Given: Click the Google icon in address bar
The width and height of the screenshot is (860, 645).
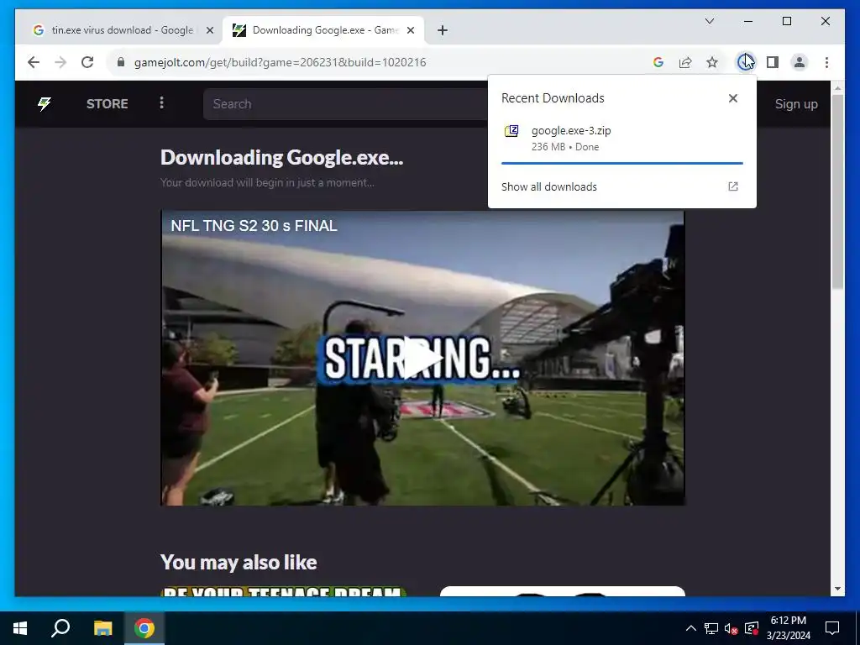Looking at the screenshot, I should point(658,62).
